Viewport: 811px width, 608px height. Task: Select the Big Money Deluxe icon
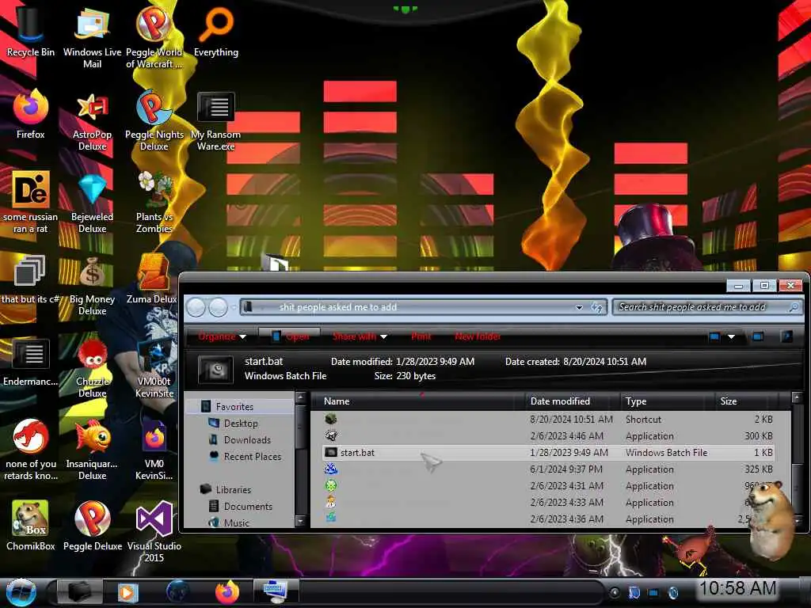coord(92,285)
